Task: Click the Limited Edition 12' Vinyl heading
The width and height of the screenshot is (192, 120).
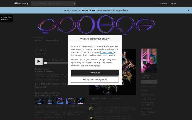Action: (x=48, y=93)
